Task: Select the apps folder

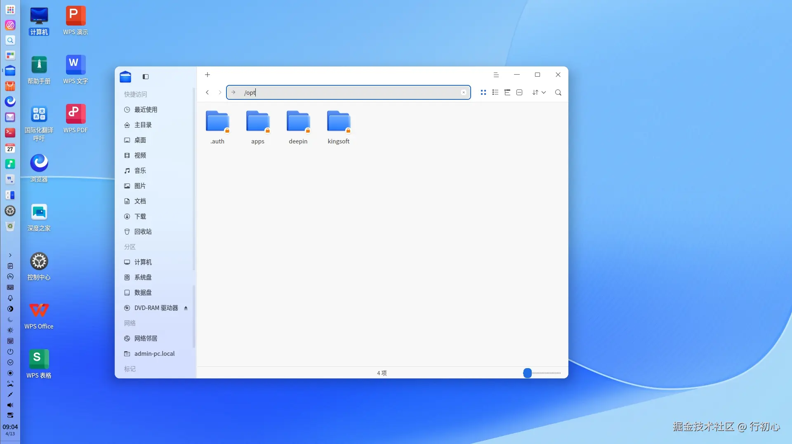Action: coord(258,127)
